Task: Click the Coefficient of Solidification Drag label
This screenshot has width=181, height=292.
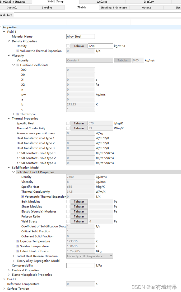Action: (43, 227)
